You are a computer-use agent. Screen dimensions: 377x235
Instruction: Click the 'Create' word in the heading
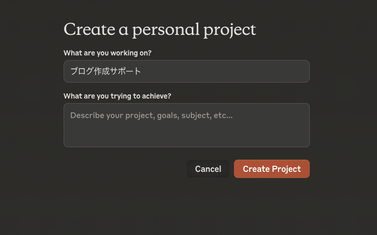pyautogui.click(x=89, y=29)
